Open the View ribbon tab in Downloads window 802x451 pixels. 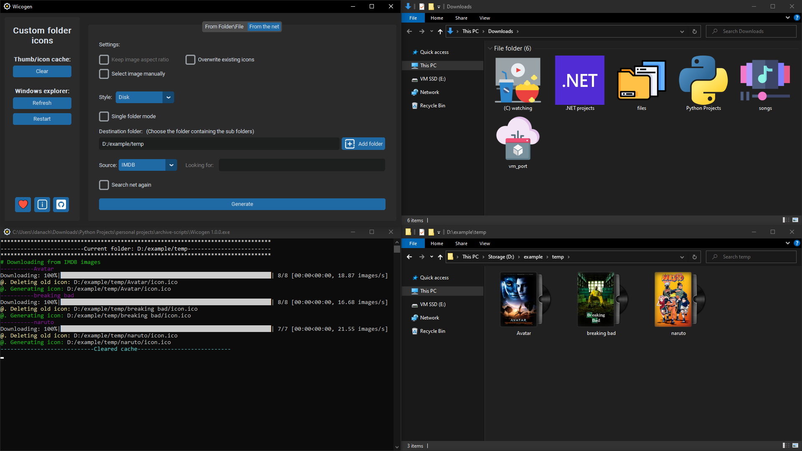coord(484,18)
